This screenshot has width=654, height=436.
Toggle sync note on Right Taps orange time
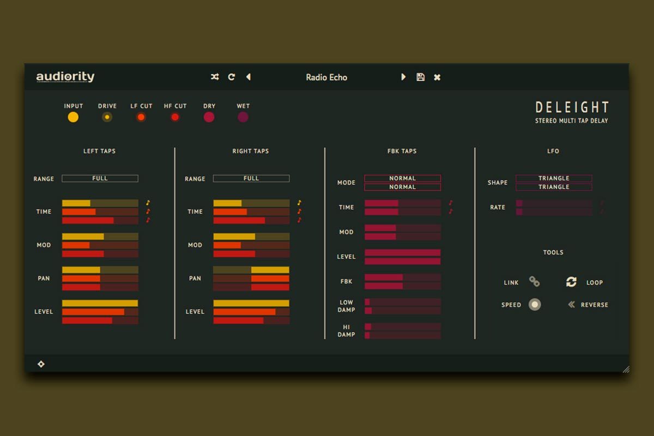point(299,211)
